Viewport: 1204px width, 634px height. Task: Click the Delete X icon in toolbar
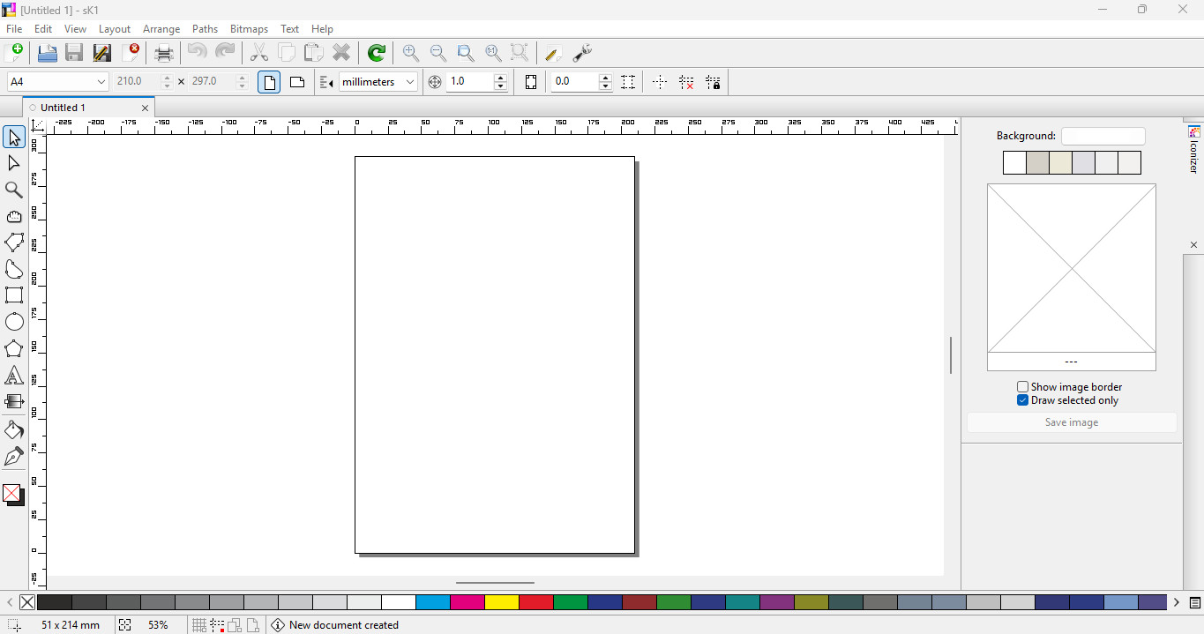tap(342, 53)
